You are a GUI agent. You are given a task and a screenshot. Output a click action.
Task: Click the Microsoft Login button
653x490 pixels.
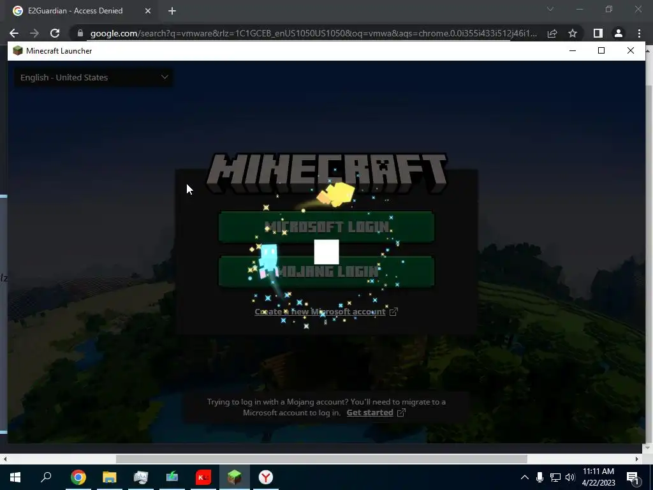point(326,226)
